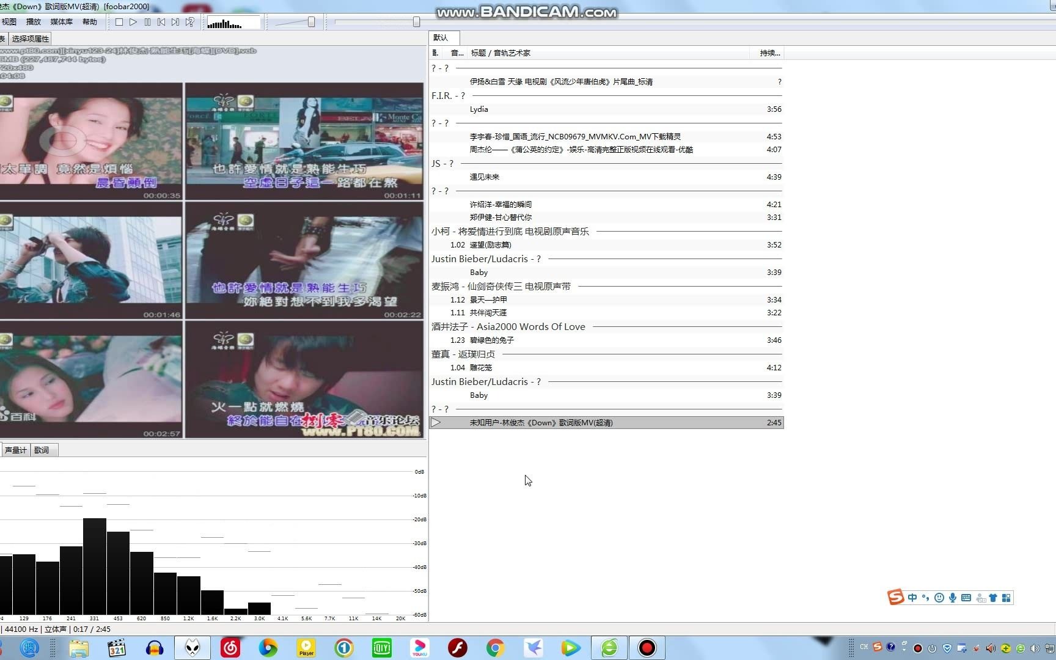Open Media Player Classic 321 taskbar icon
Viewport: 1056px width, 660px height.
(x=117, y=648)
